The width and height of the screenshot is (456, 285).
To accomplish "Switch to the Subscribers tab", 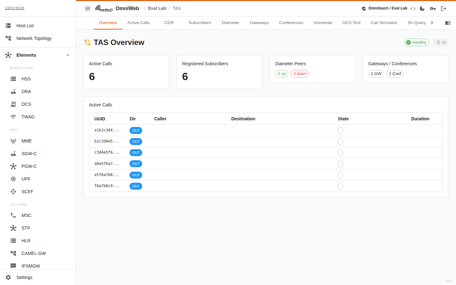I will click(200, 23).
